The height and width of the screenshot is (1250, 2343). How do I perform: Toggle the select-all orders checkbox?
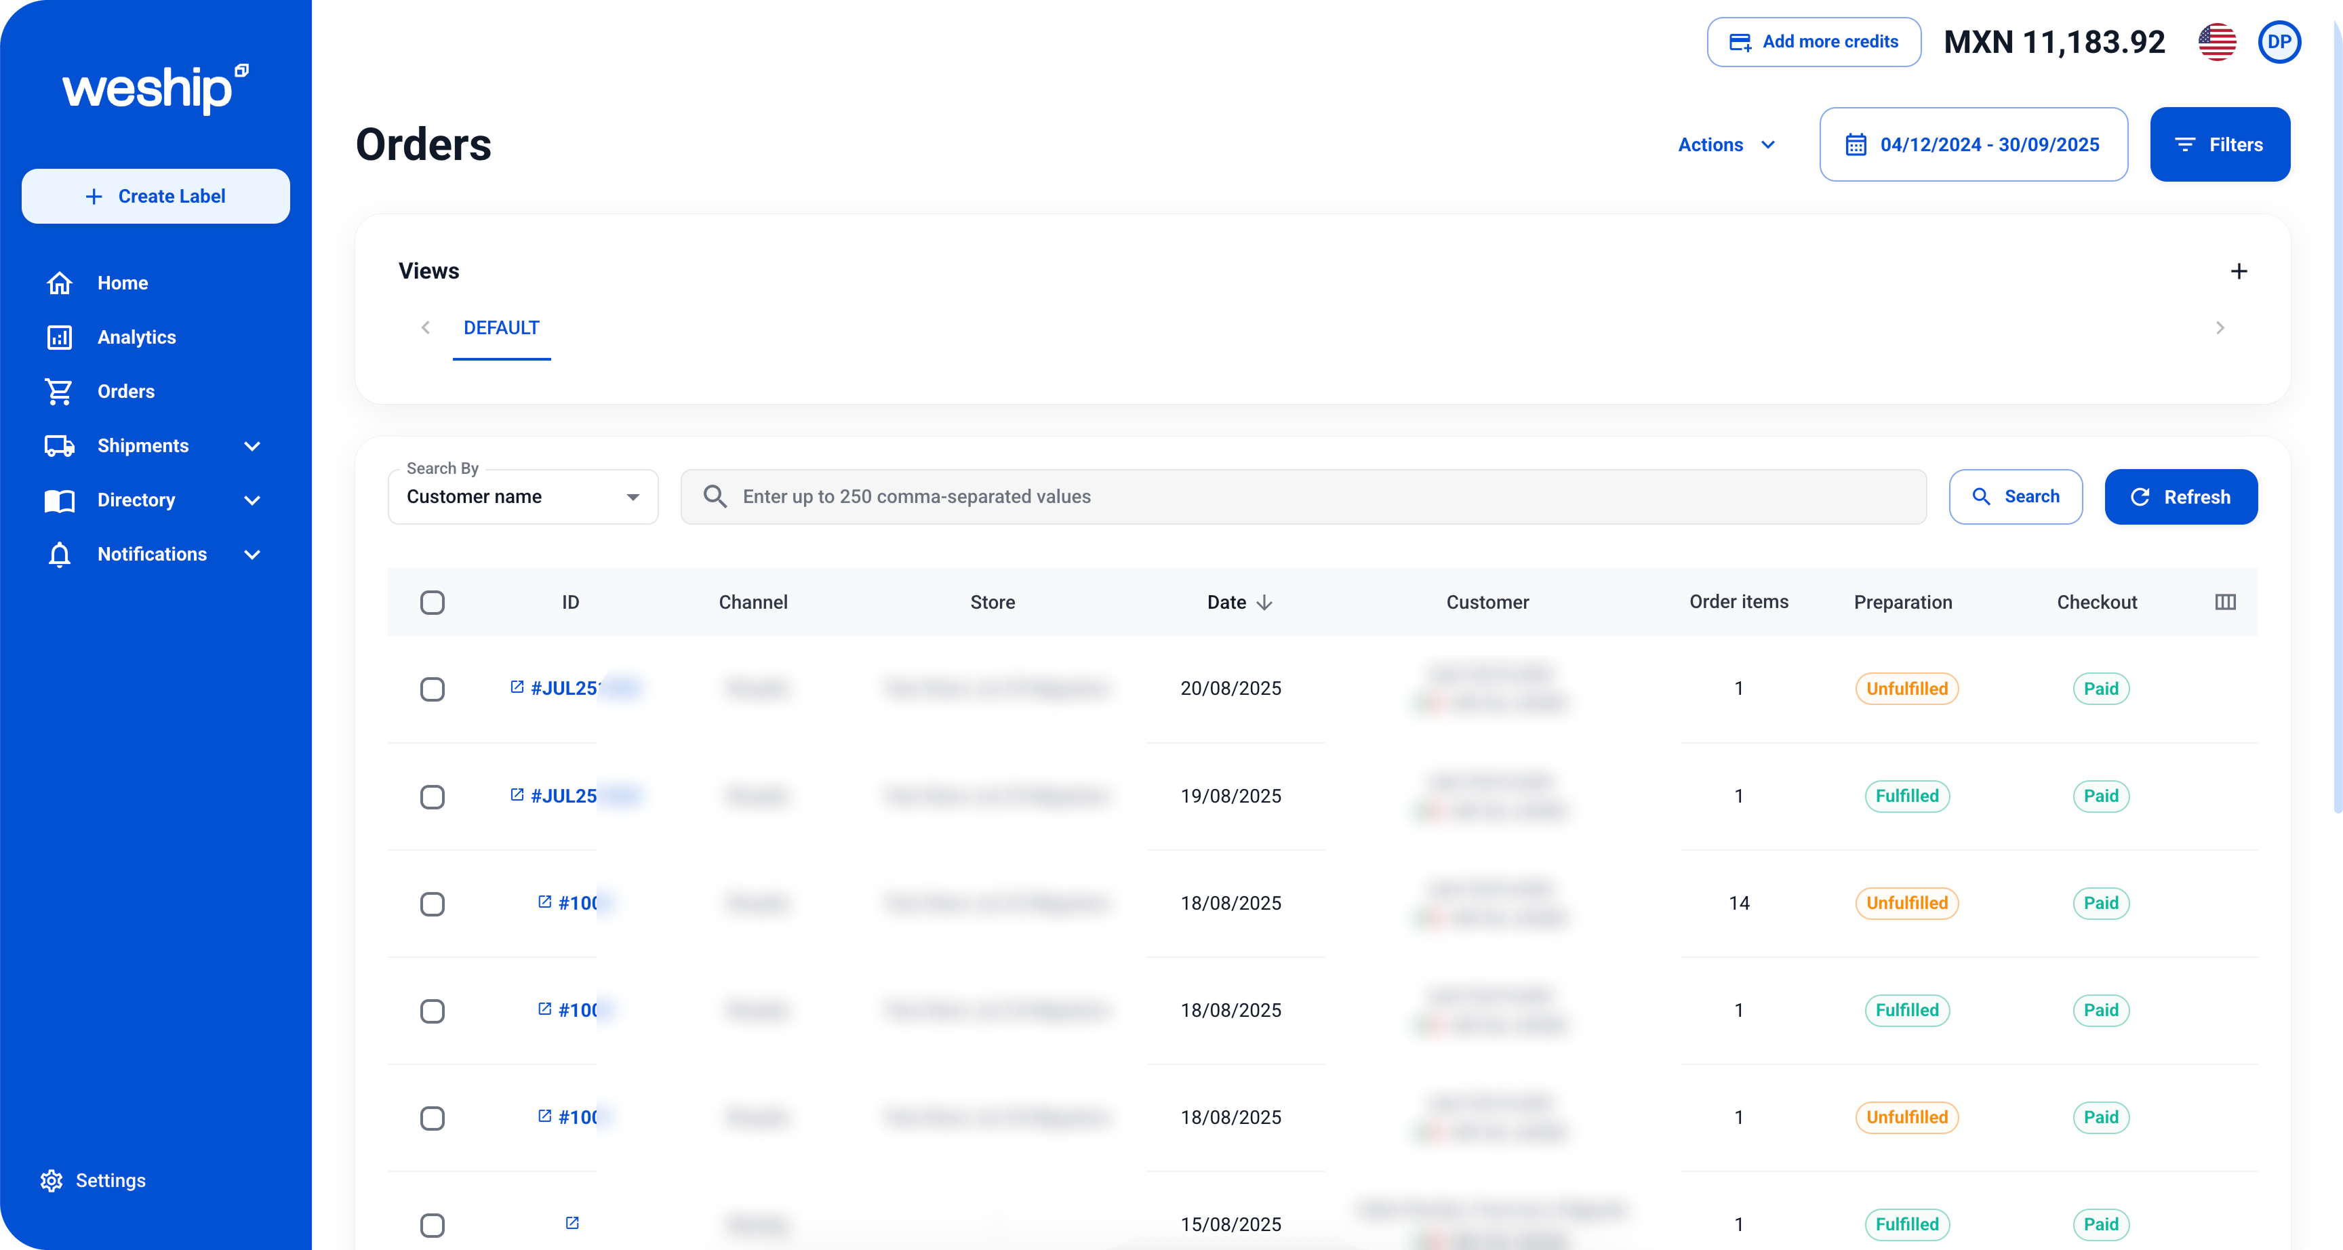432,602
